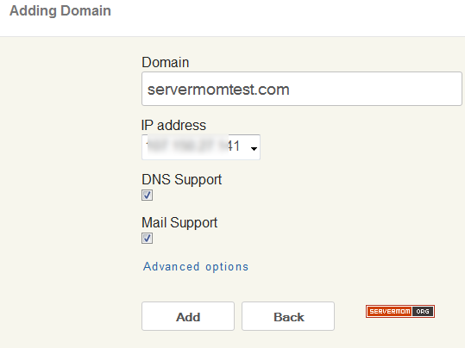Click the IP address label
465x348 pixels.
[x=173, y=125]
